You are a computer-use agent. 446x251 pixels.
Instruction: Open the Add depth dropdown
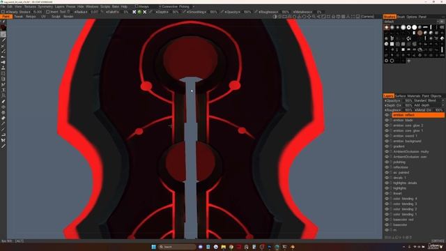(429, 105)
